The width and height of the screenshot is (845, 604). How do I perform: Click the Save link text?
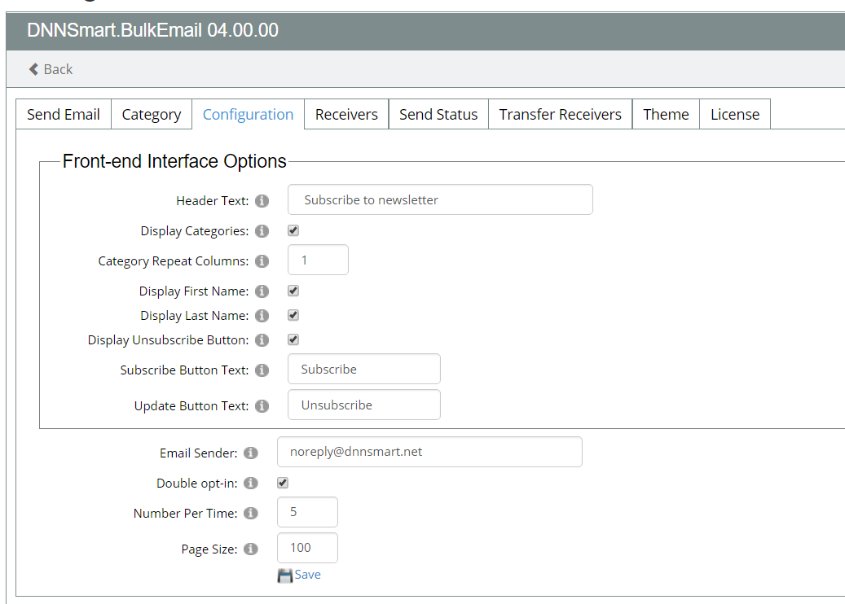tap(308, 575)
